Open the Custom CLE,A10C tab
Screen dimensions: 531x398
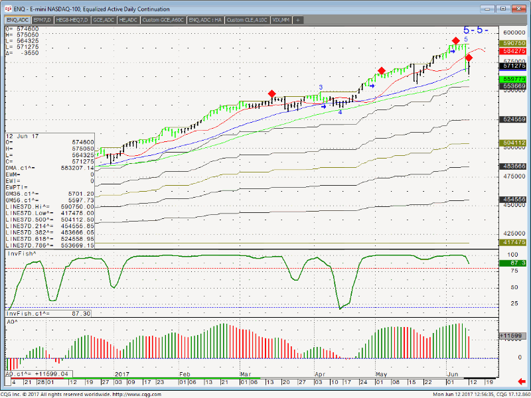point(247,21)
